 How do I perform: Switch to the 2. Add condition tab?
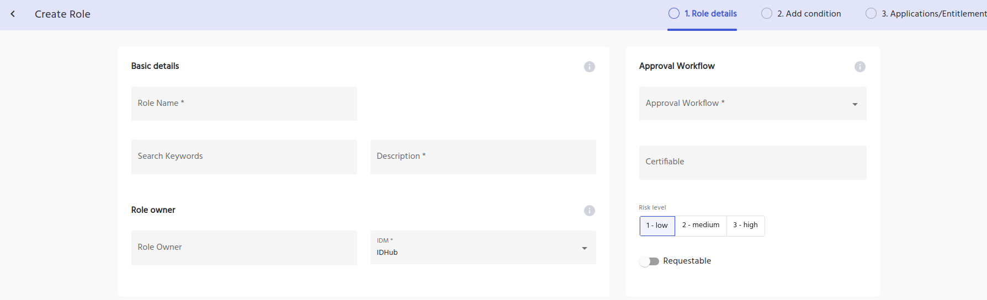[x=809, y=14]
